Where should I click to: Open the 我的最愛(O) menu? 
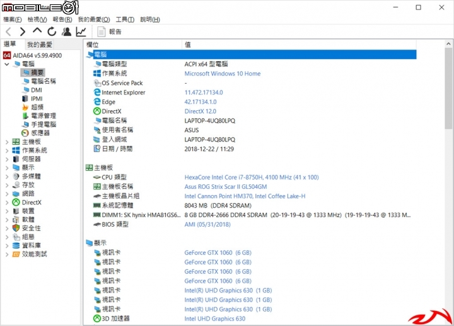click(94, 20)
